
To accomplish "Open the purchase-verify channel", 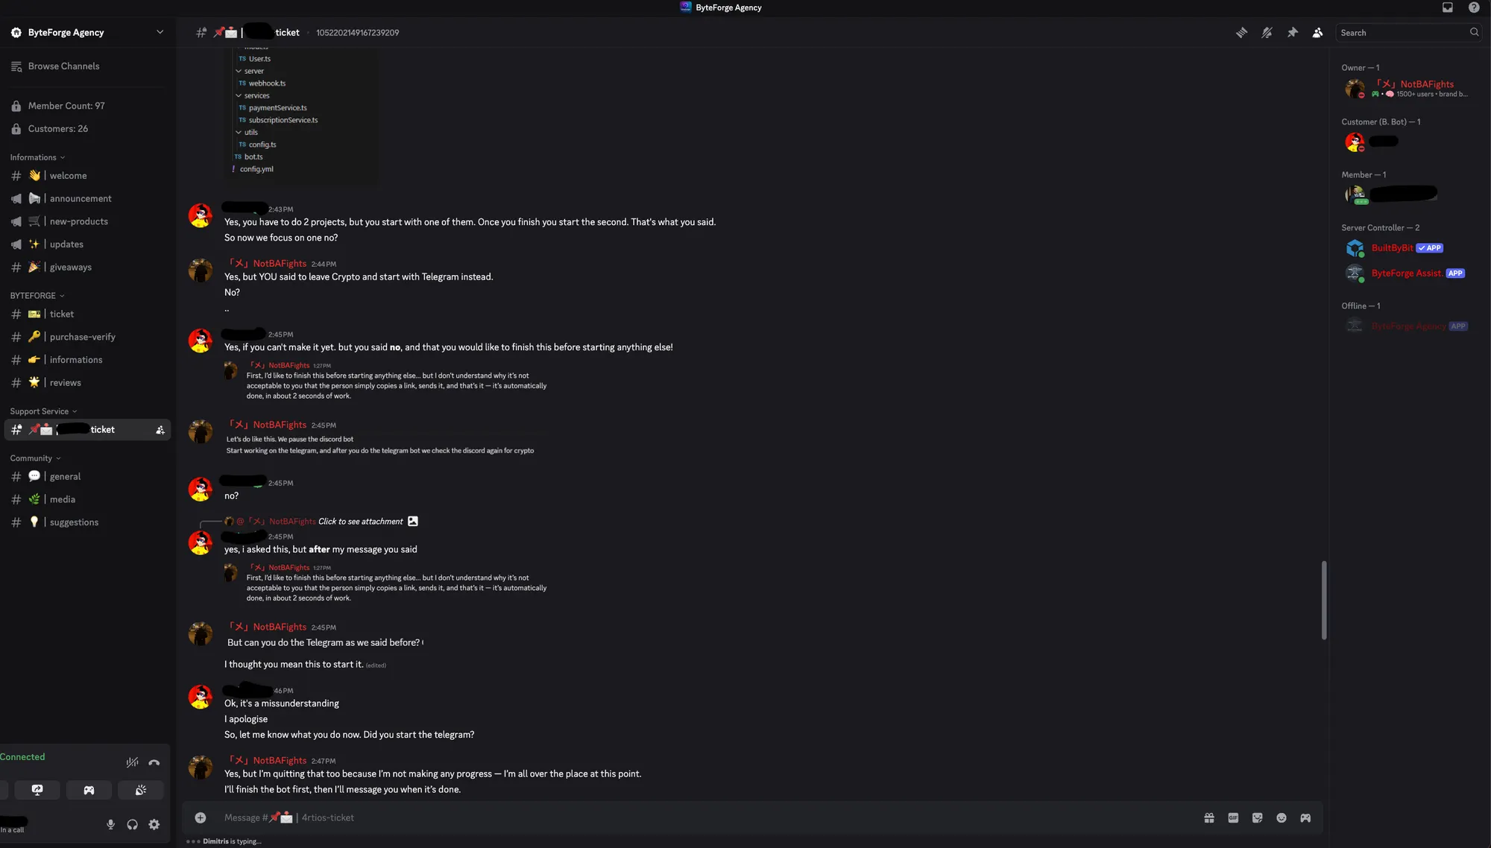I will click(x=82, y=337).
